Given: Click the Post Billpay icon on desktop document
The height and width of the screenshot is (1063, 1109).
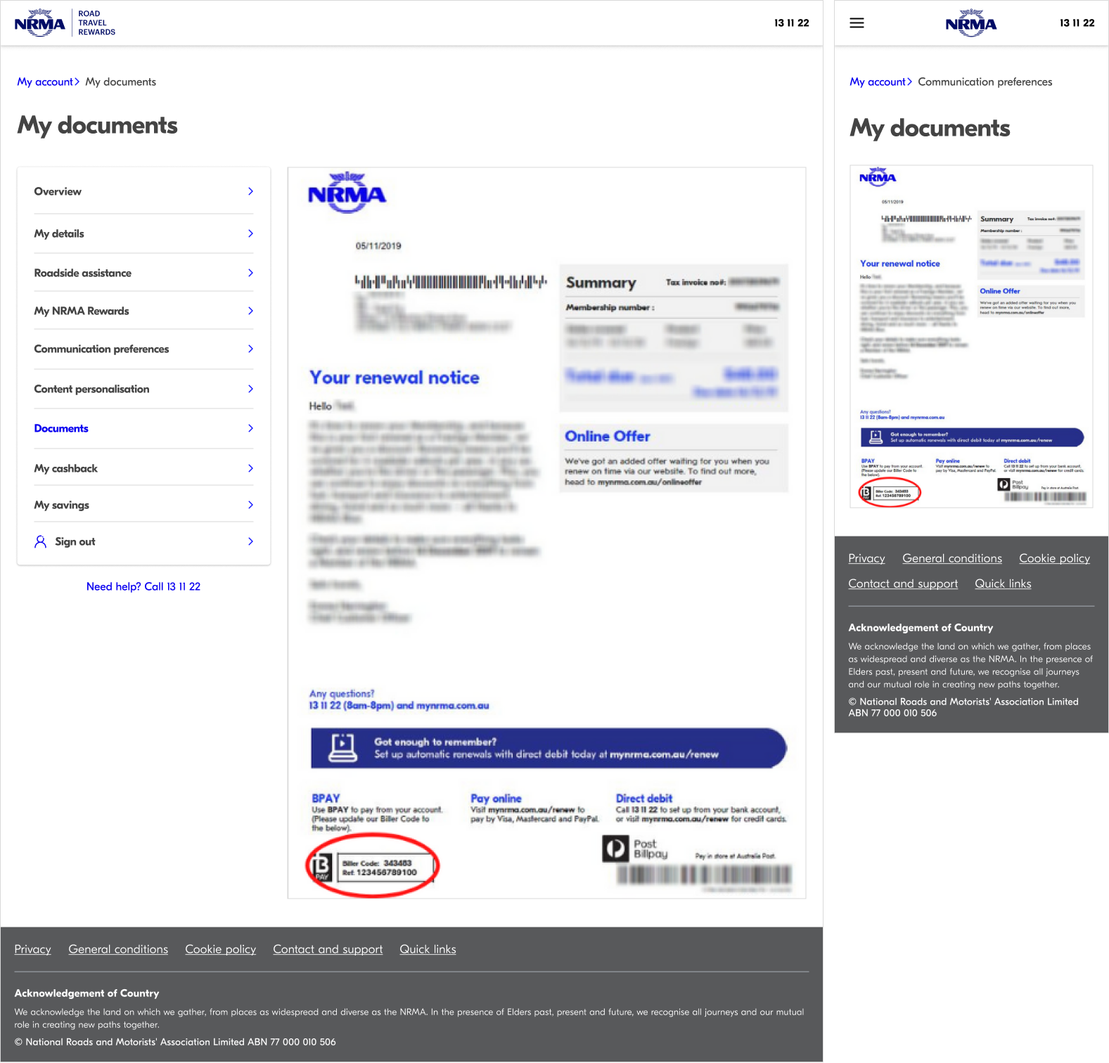Looking at the screenshot, I should pos(615,849).
